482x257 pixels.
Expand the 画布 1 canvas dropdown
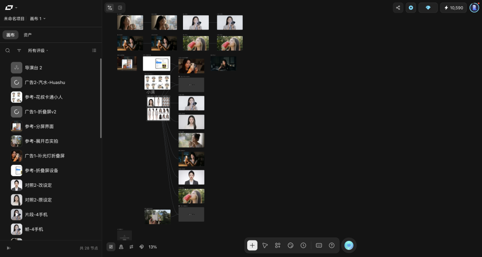click(x=38, y=18)
